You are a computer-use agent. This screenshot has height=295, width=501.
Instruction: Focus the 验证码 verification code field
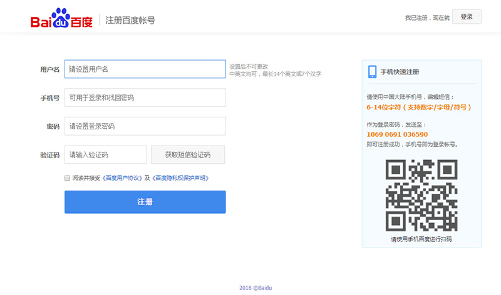coord(105,154)
